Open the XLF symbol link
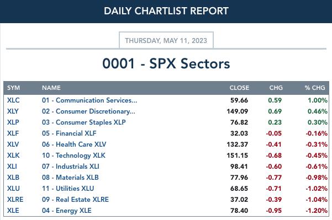Screen dimensions: 332x220 click(13, 133)
